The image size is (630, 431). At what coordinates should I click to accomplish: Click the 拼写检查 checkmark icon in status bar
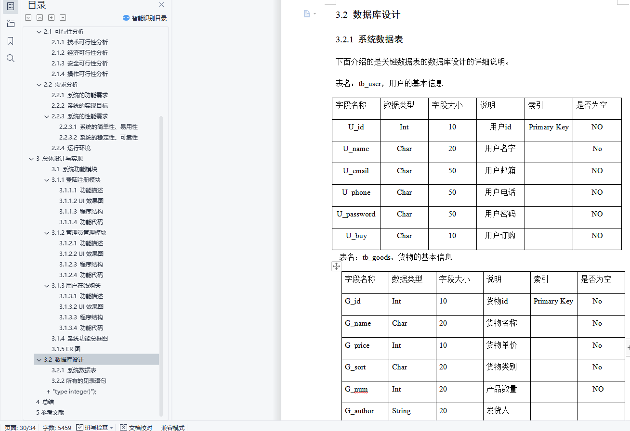click(79, 427)
